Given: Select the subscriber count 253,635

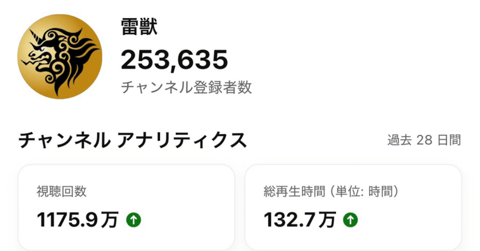Looking at the screenshot, I should point(175,59).
